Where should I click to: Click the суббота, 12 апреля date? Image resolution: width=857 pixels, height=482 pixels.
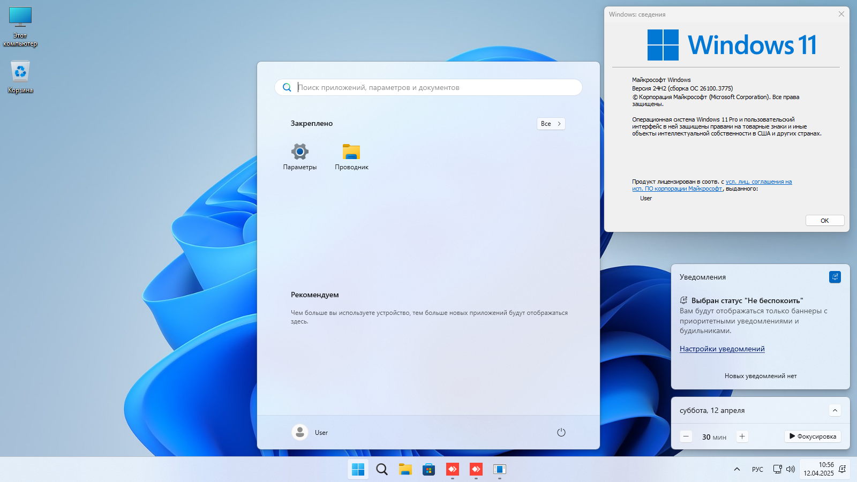(x=712, y=410)
